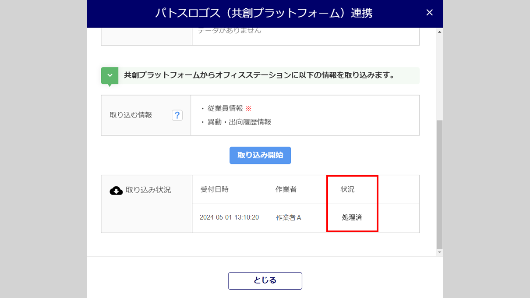Viewport: 530px width, 298px height.
Task: Select the 作業者 column header
Action: pyautogui.click(x=286, y=190)
